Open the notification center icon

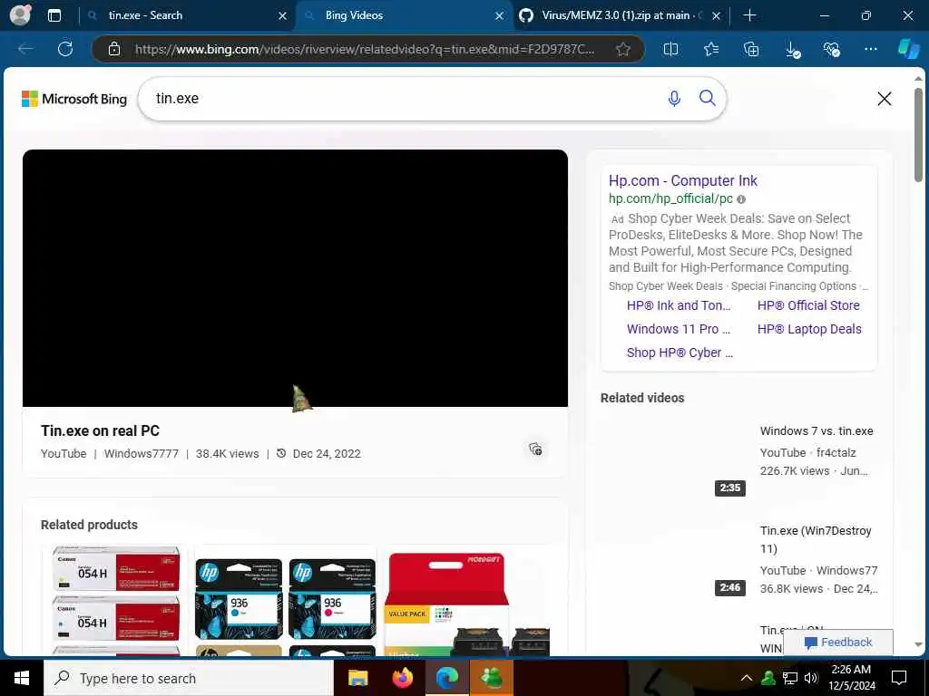tap(899, 678)
